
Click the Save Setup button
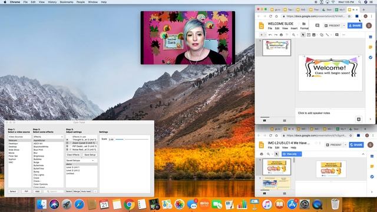coord(90,155)
